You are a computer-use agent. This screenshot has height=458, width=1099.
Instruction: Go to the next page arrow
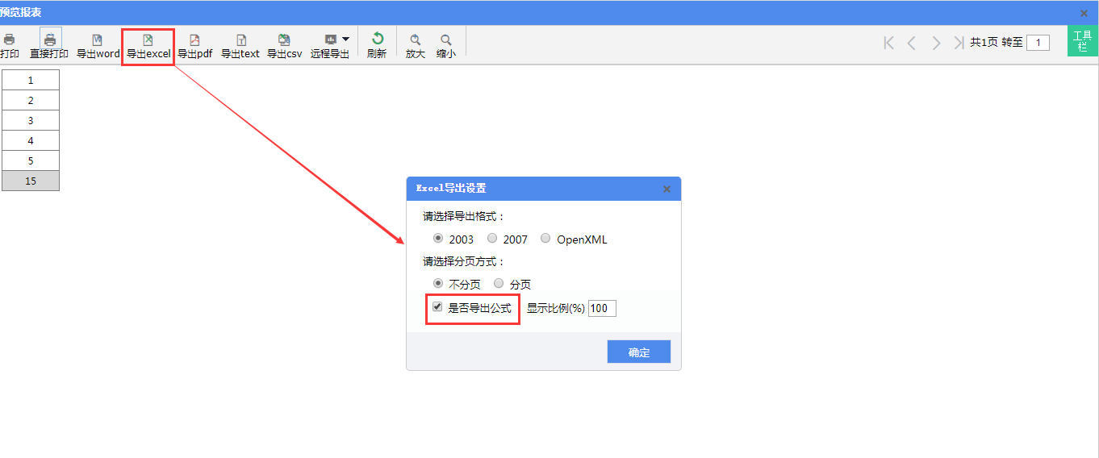pyautogui.click(x=936, y=43)
